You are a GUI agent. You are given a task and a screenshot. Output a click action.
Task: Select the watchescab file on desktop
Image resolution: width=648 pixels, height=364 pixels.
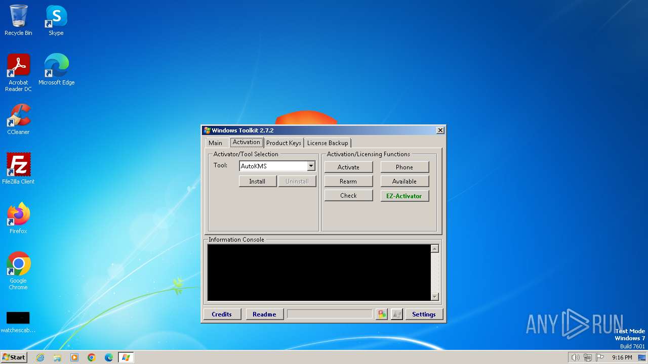pyautogui.click(x=18, y=323)
